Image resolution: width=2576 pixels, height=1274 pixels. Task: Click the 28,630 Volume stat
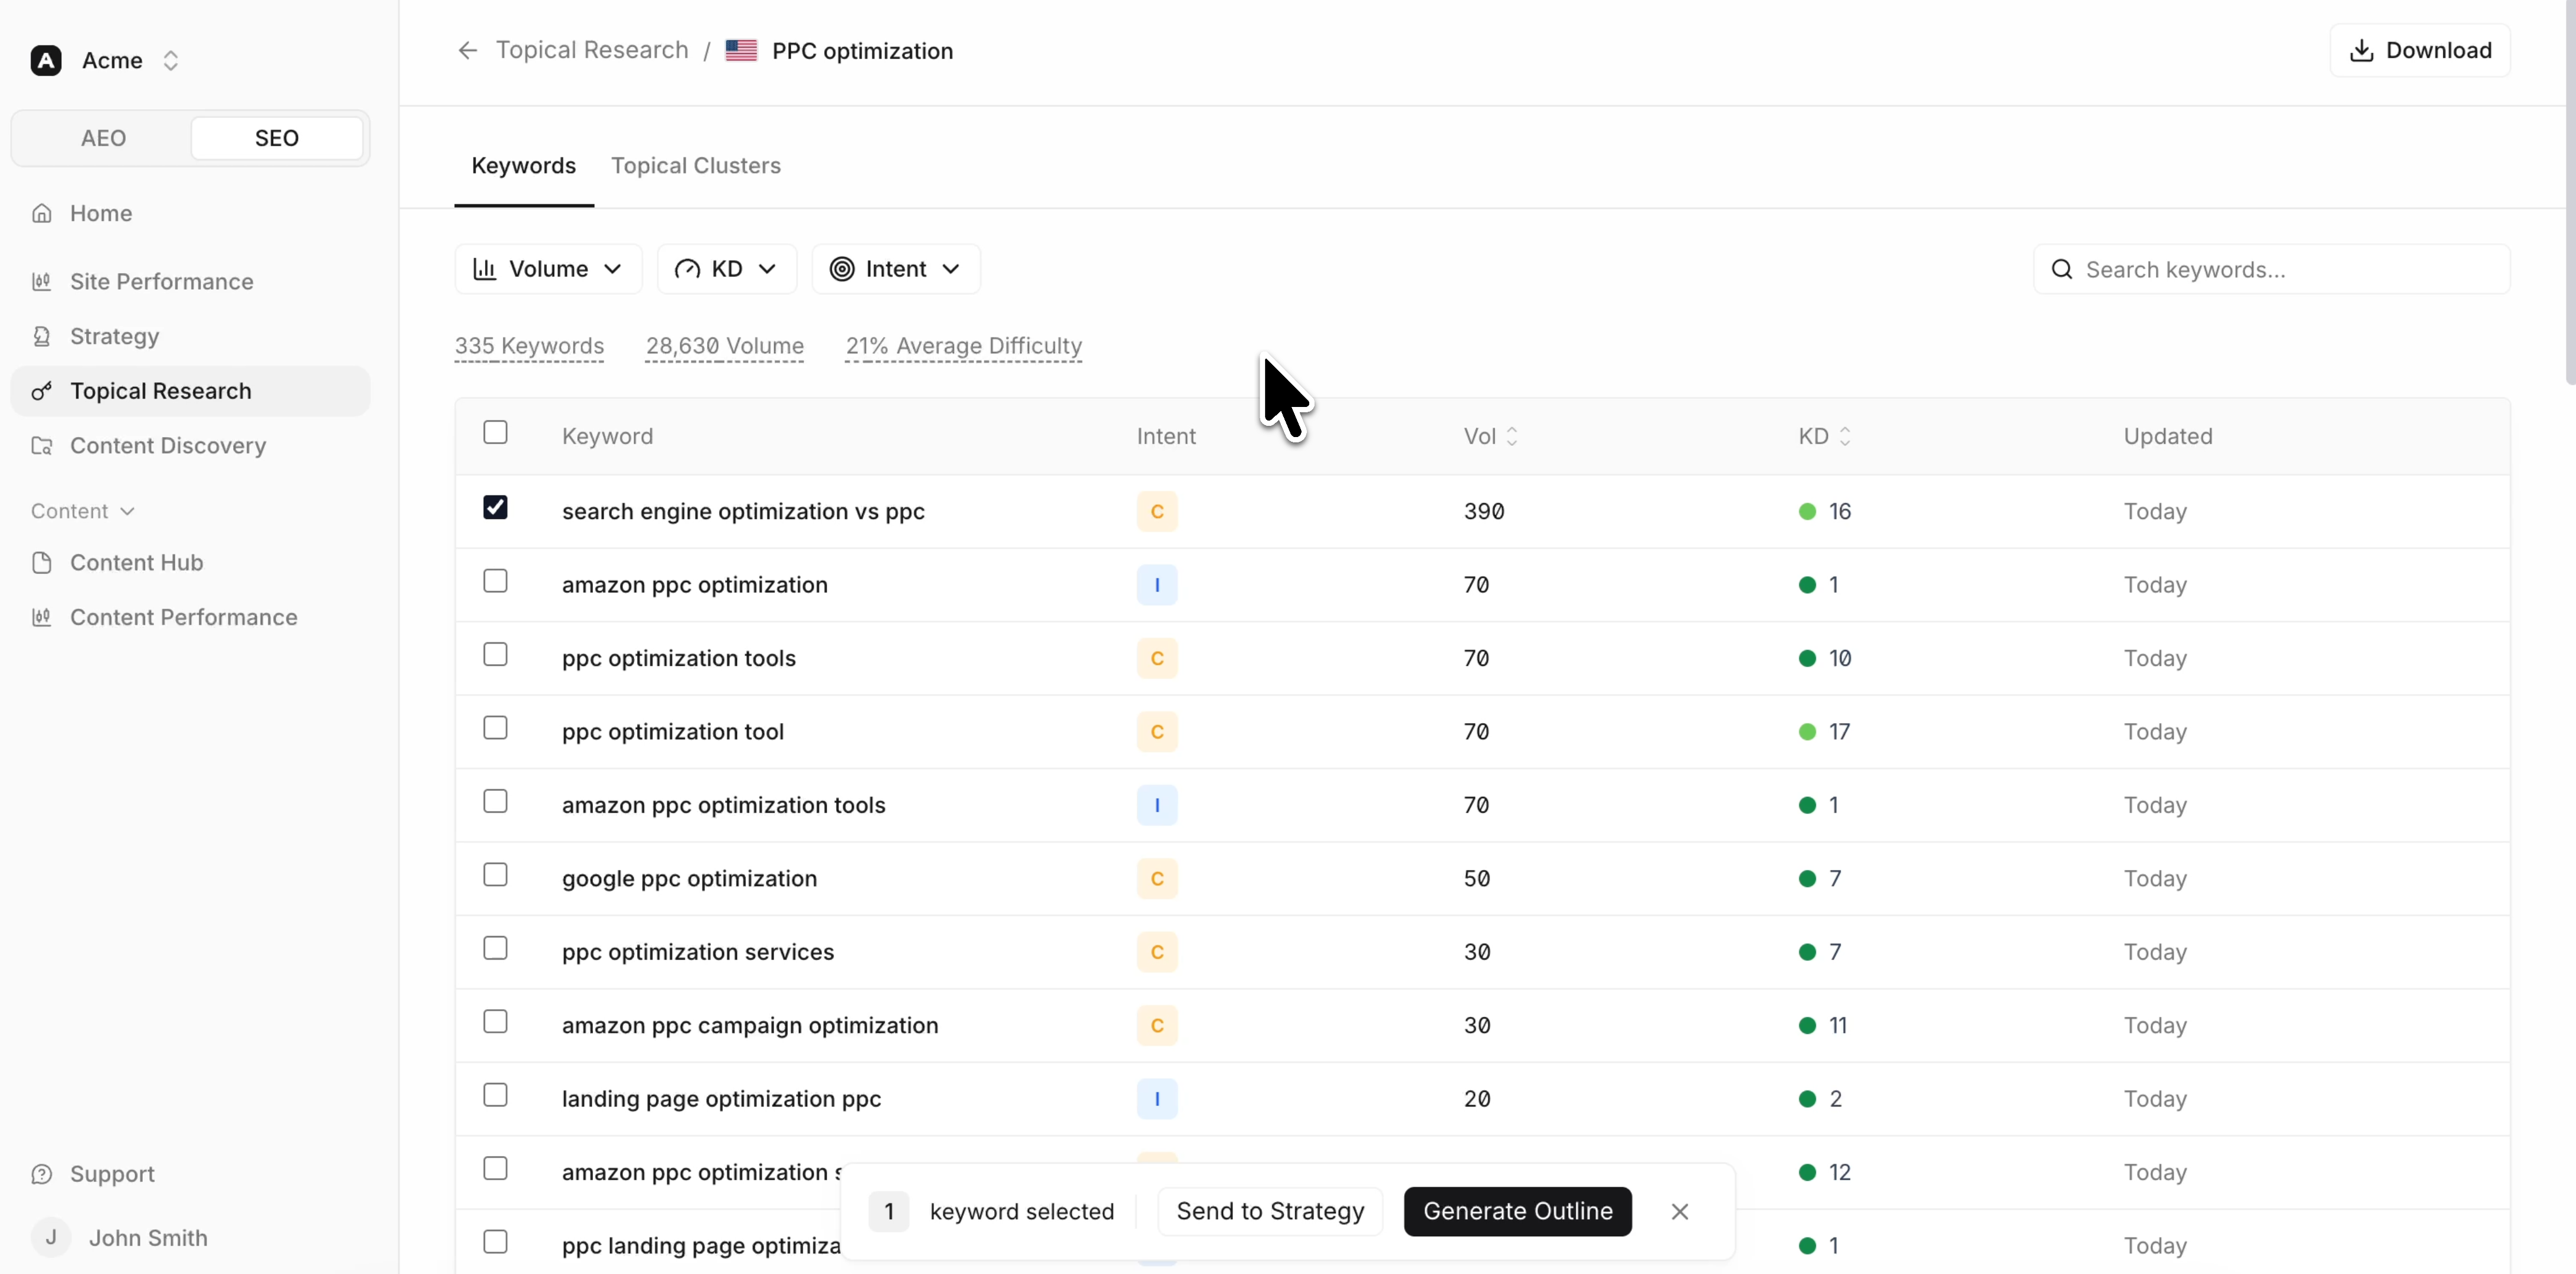click(724, 346)
